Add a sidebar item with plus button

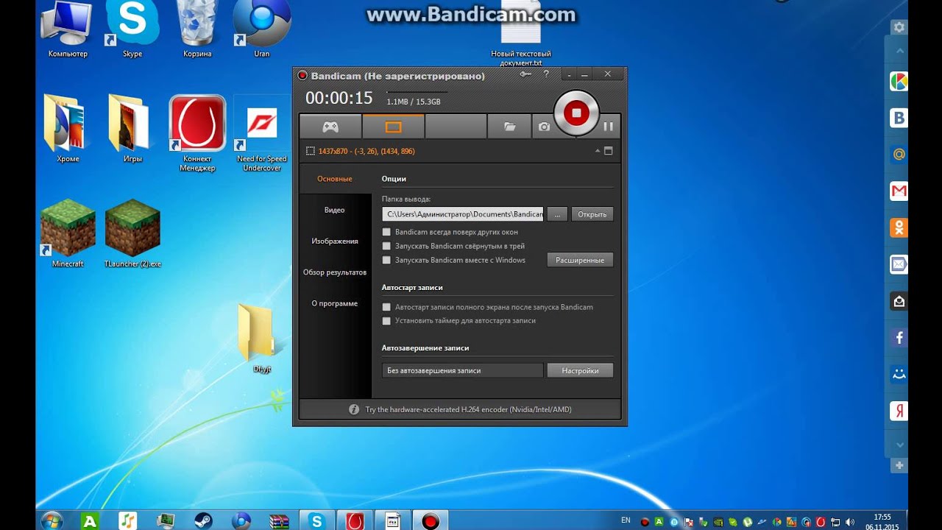[899, 466]
